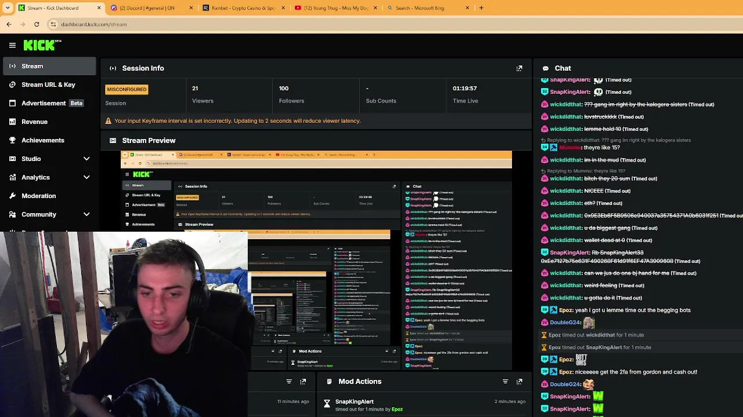Viewport: 743px width, 417px height.
Task: Click the MISCONFIGURED status badge
Action: (127, 89)
